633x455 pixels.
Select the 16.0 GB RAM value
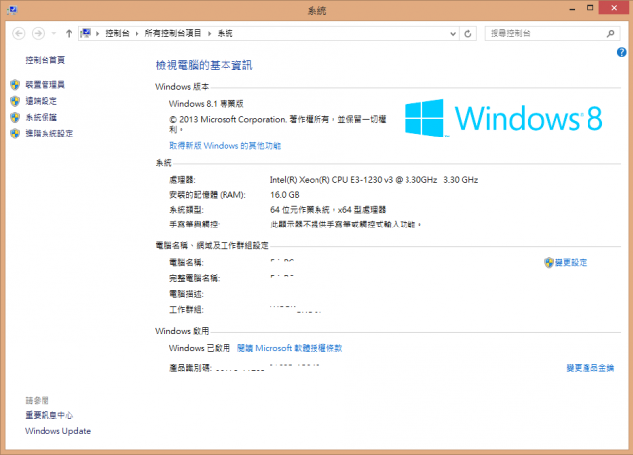(x=285, y=195)
